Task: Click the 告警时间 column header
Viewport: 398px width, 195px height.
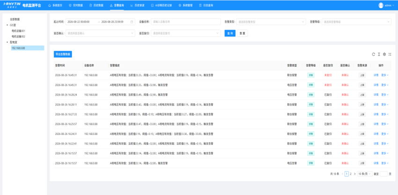Action: coord(60,65)
